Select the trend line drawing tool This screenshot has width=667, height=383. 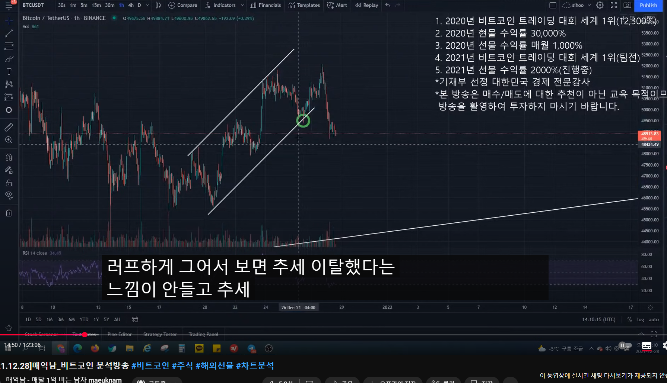[x=9, y=33]
